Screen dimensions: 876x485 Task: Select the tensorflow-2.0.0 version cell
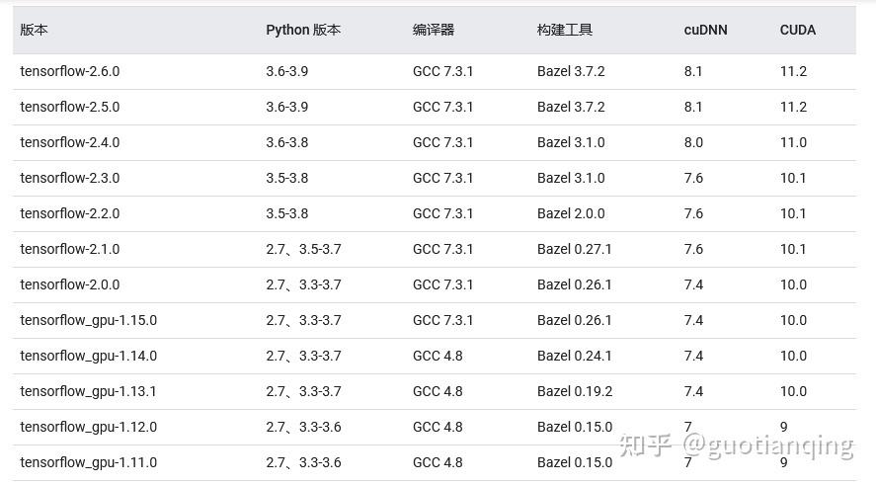click(x=69, y=284)
